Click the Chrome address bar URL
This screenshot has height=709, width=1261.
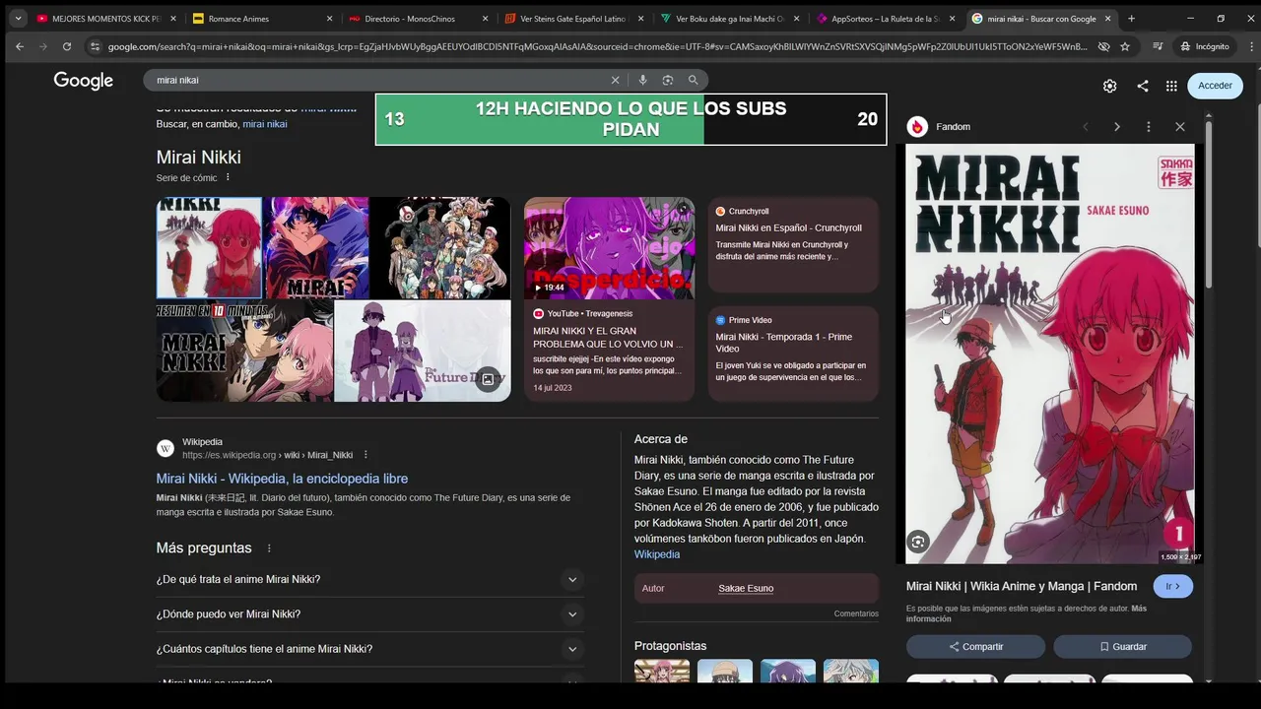pos(597,46)
